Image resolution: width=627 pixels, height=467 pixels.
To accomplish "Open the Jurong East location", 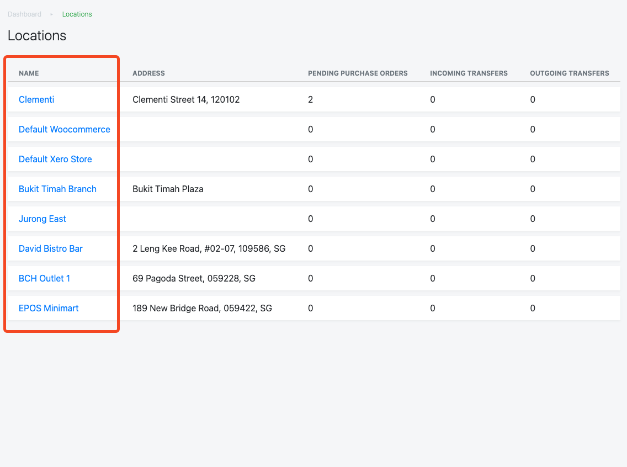I will pyautogui.click(x=42, y=219).
